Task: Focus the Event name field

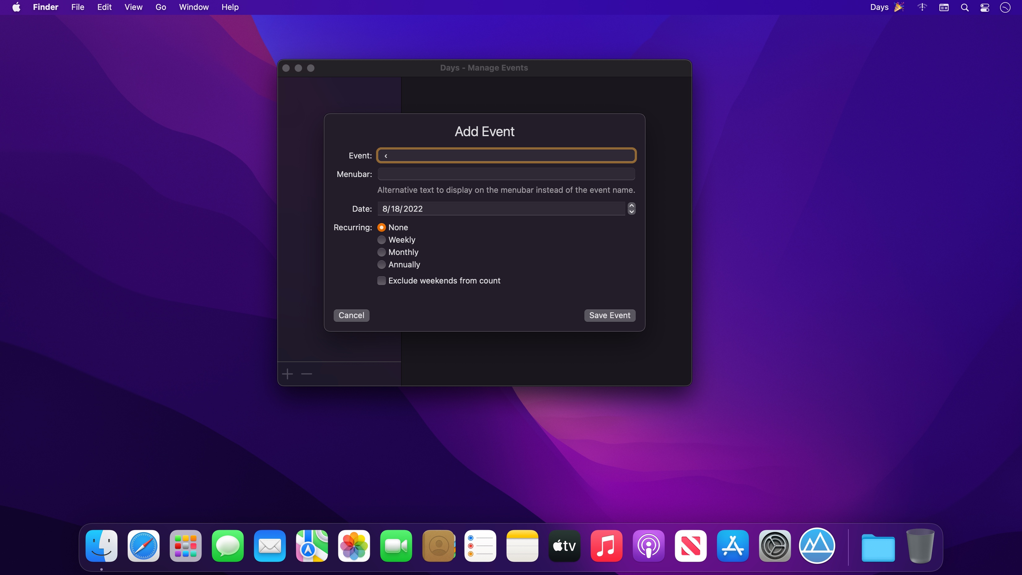Action: click(x=506, y=156)
